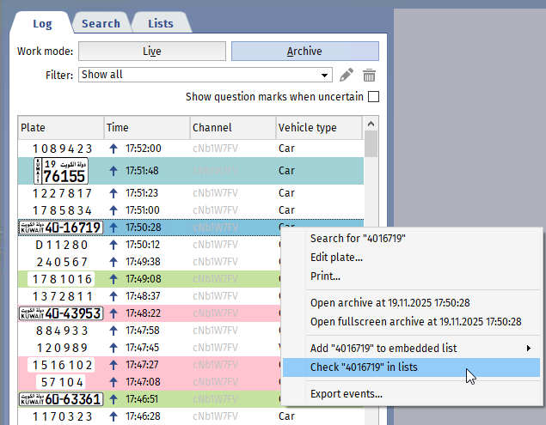
Task: Select the Archive work mode button
Action: tap(304, 52)
